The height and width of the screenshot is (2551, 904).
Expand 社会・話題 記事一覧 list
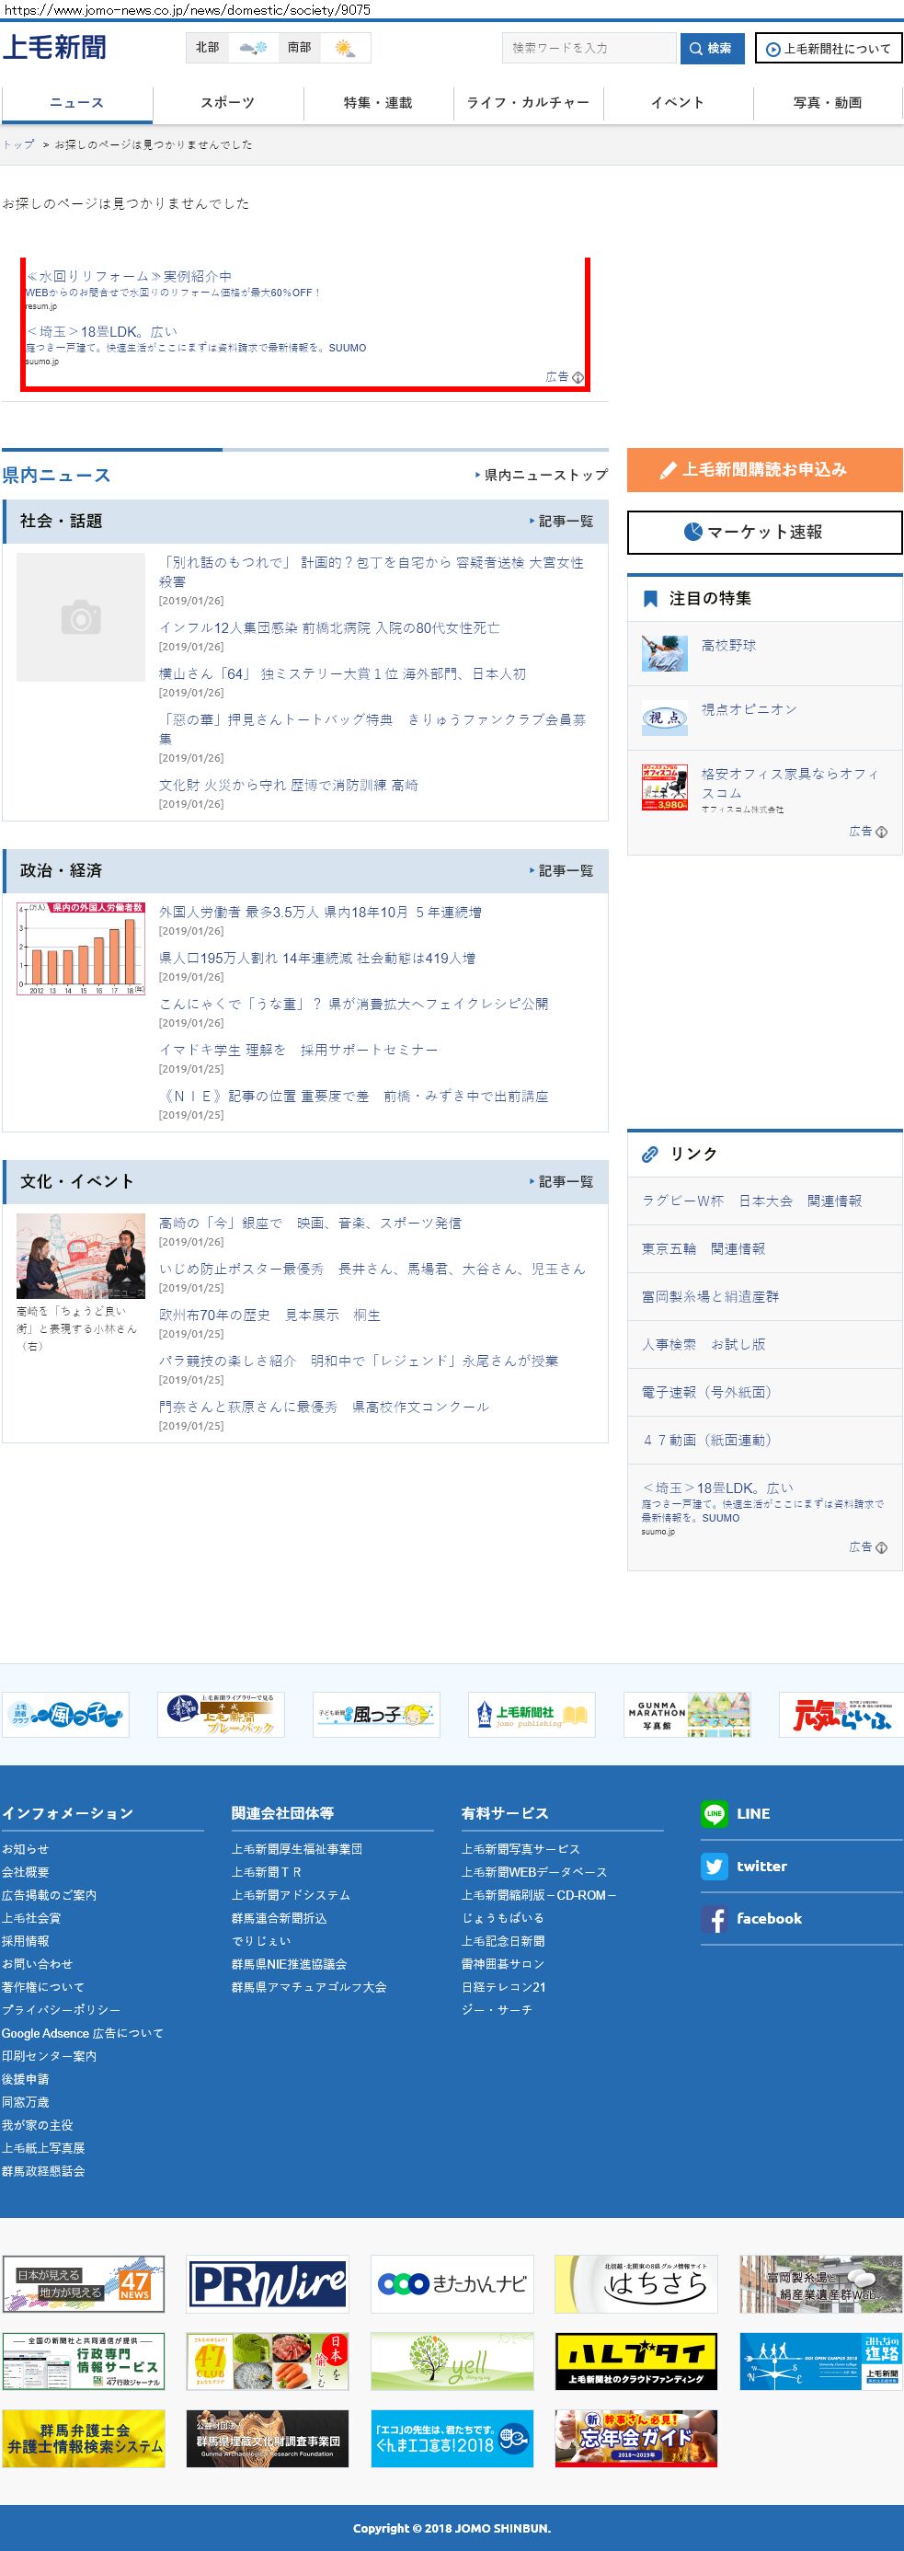(560, 521)
